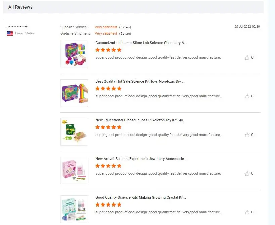Open Best Quality Hot Sale Science Kit link
This screenshot has height=225, width=275.
coord(140,82)
